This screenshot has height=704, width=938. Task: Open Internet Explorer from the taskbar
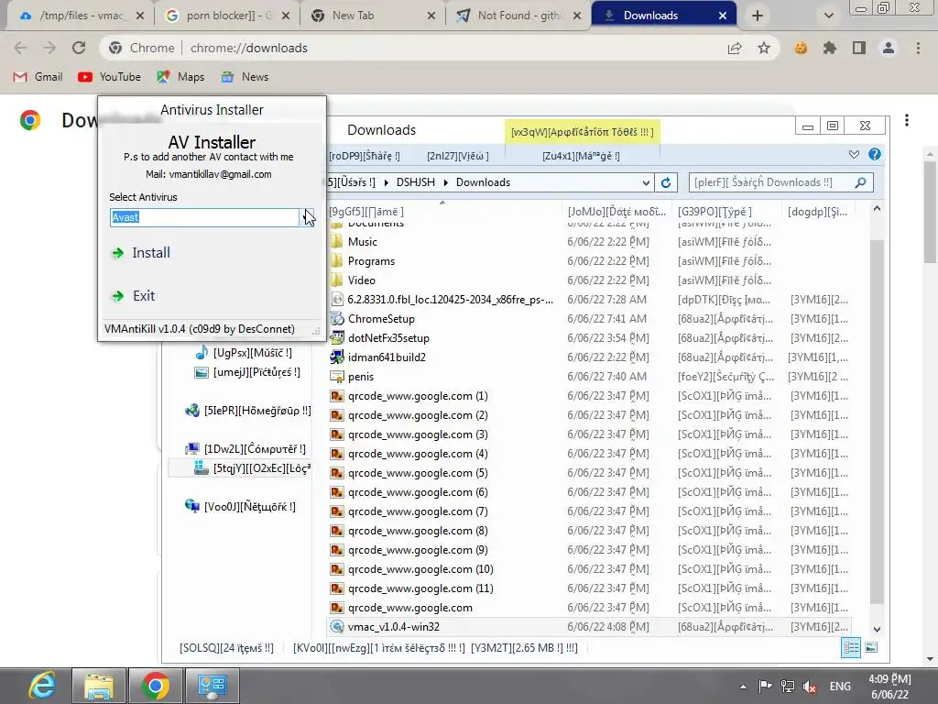[42, 686]
